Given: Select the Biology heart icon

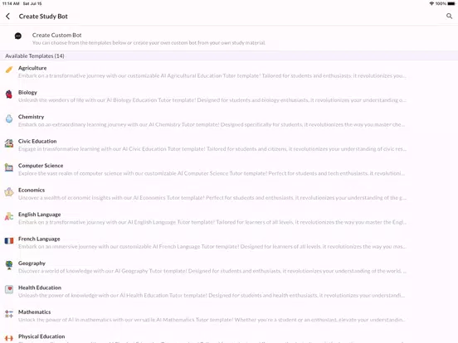Looking at the screenshot, I should point(9,94).
